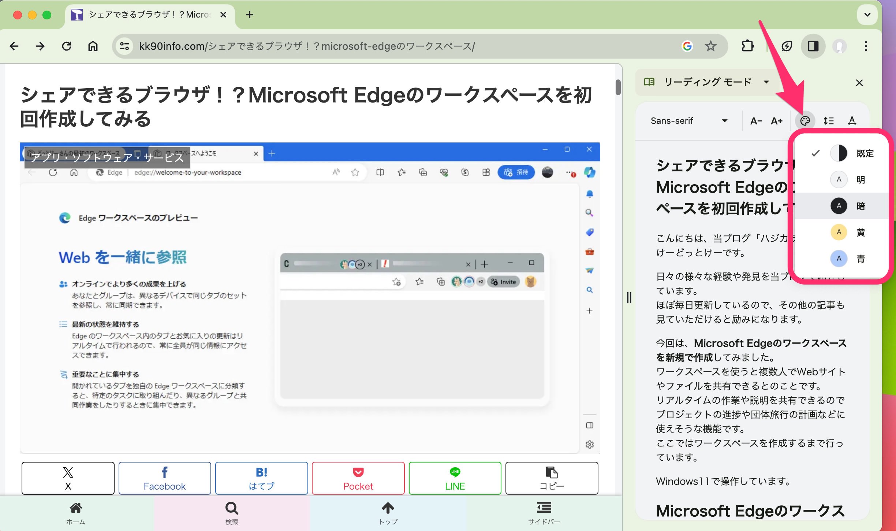Open 検索 in bottom navigation
The width and height of the screenshot is (896, 531).
[x=232, y=513]
